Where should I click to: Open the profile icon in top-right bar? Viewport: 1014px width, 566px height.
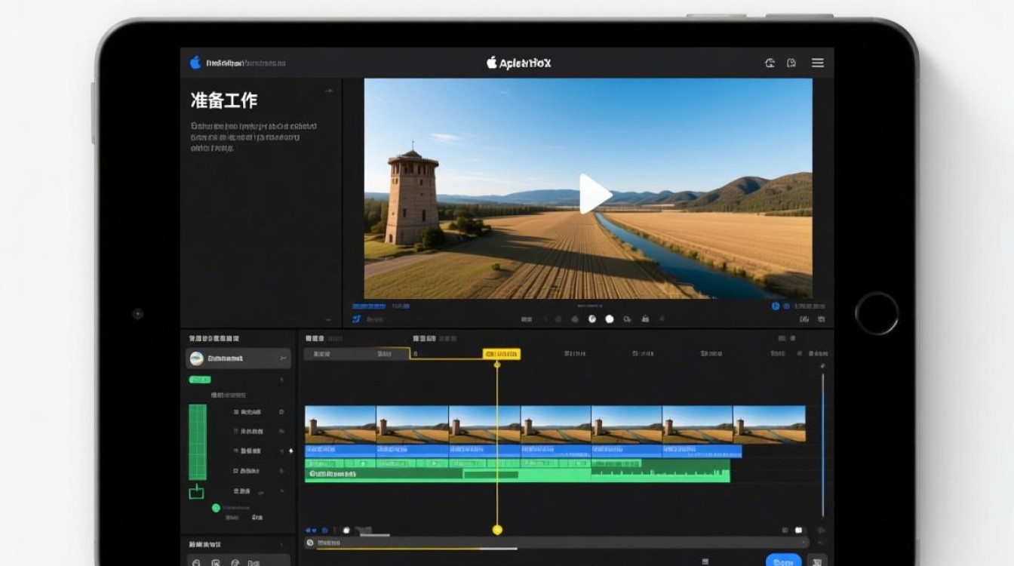pyautogui.click(x=791, y=63)
